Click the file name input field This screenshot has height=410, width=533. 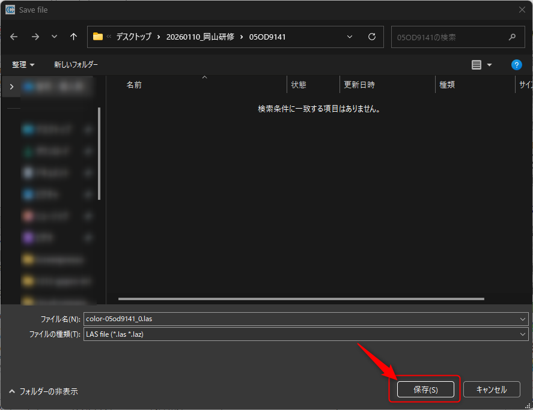coord(300,319)
